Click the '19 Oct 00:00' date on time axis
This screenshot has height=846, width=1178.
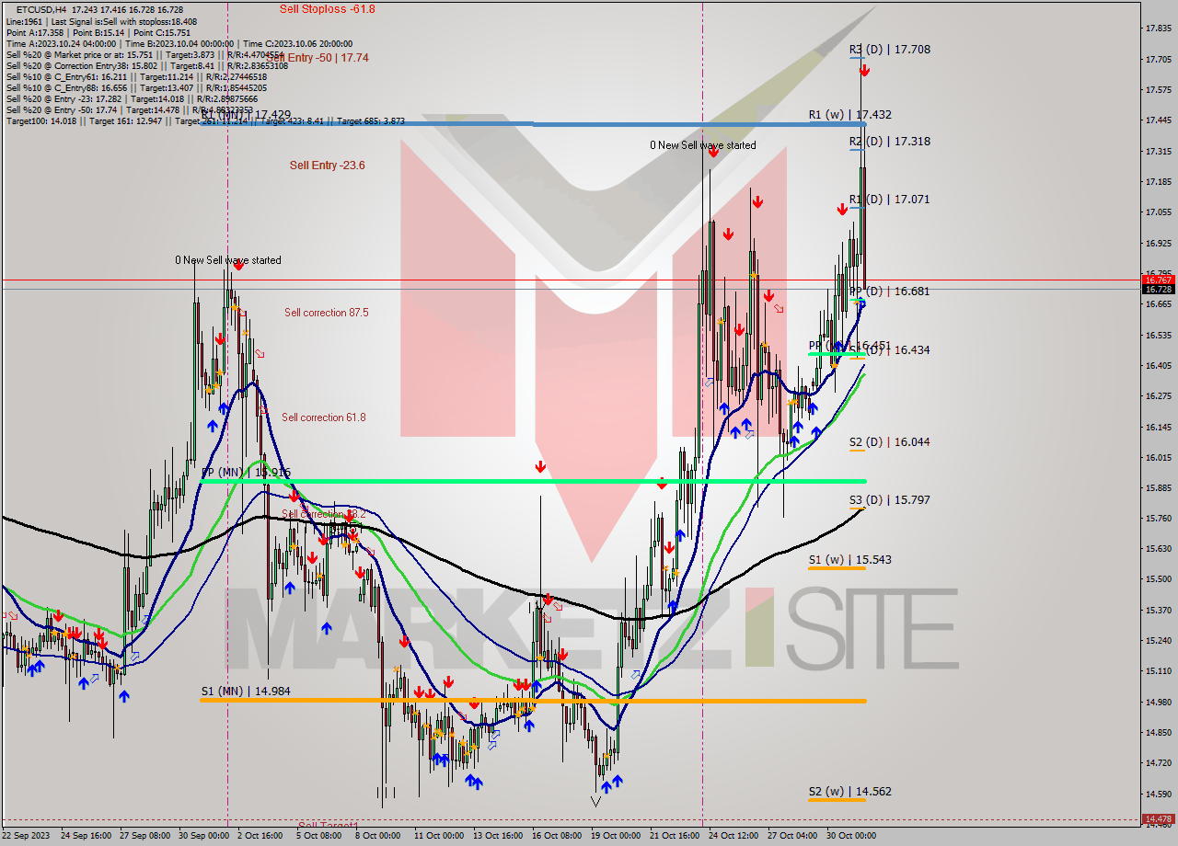pyautogui.click(x=617, y=836)
